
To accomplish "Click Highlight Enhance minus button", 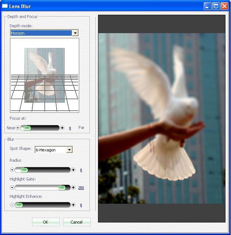I will point(12,205).
